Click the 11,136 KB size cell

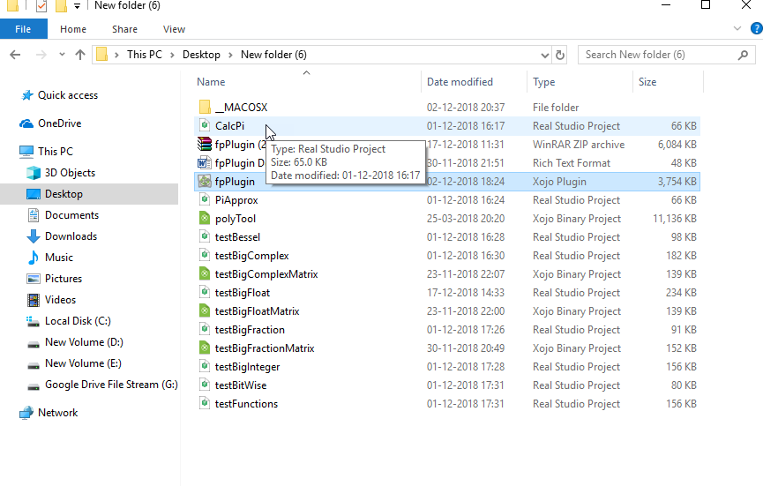pyautogui.click(x=675, y=219)
